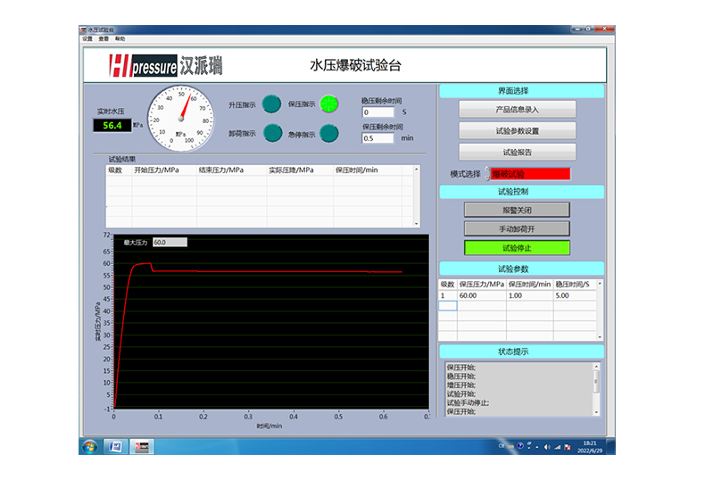Click the network signal tray icon
Viewport: 705px width, 480px height.
[557, 447]
